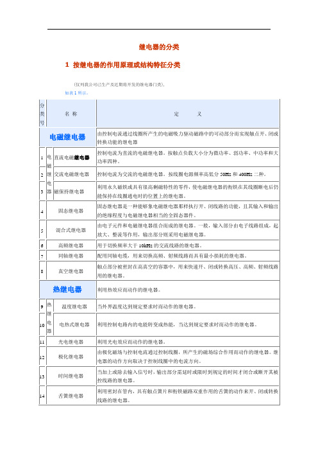This screenshot has height=451, width=318.
Task: Click definition "控制电流为直流的电磁继电器…"
Action: point(188,157)
